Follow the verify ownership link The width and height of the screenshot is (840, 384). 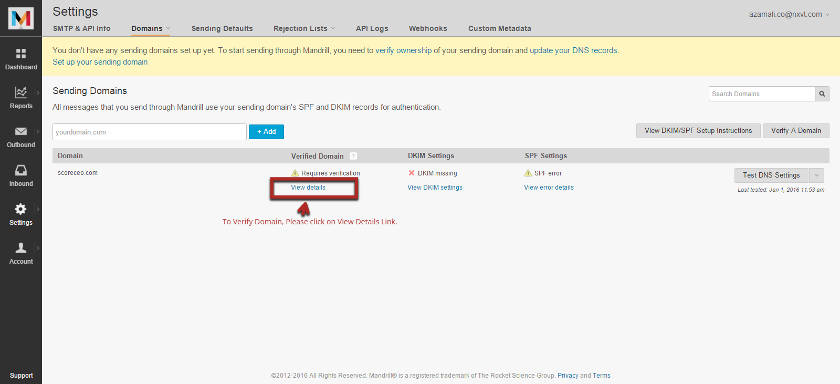point(403,50)
